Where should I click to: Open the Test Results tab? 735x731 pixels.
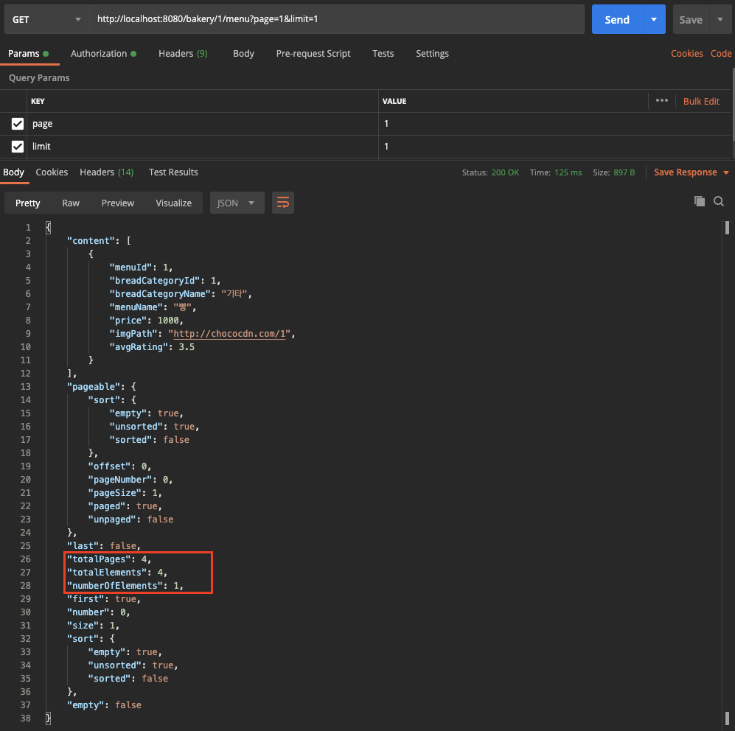coord(173,172)
